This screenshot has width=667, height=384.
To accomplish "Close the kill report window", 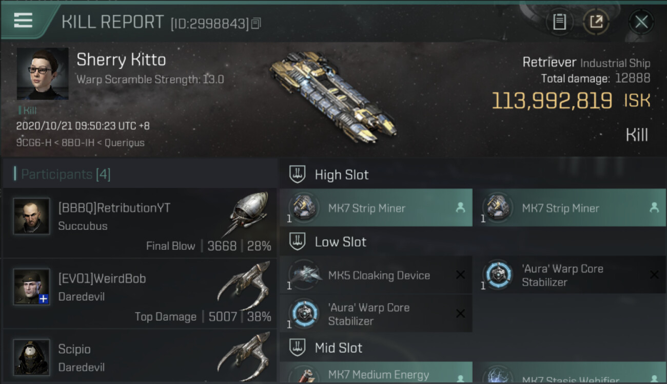I will coord(641,22).
